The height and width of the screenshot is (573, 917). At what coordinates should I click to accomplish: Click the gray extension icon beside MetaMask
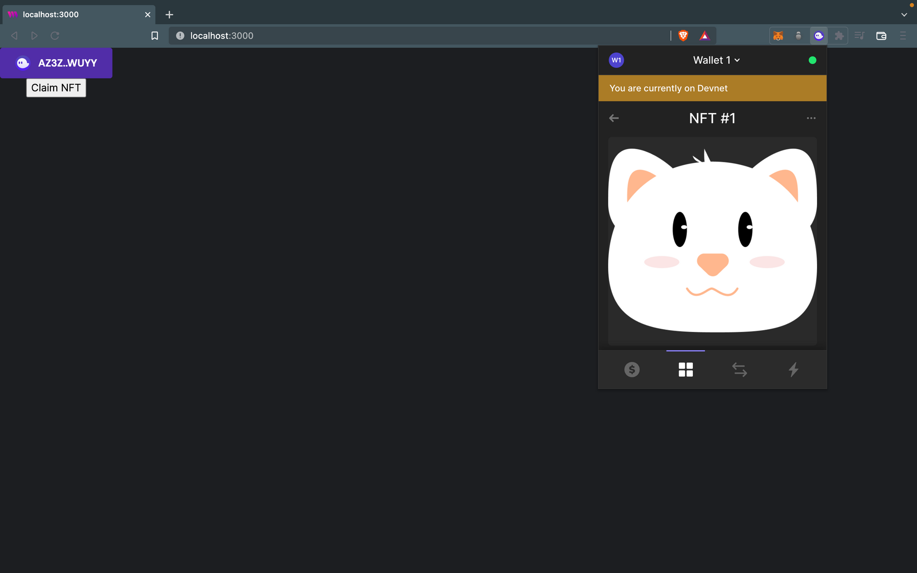pyautogui.click(x=798, y=36)
